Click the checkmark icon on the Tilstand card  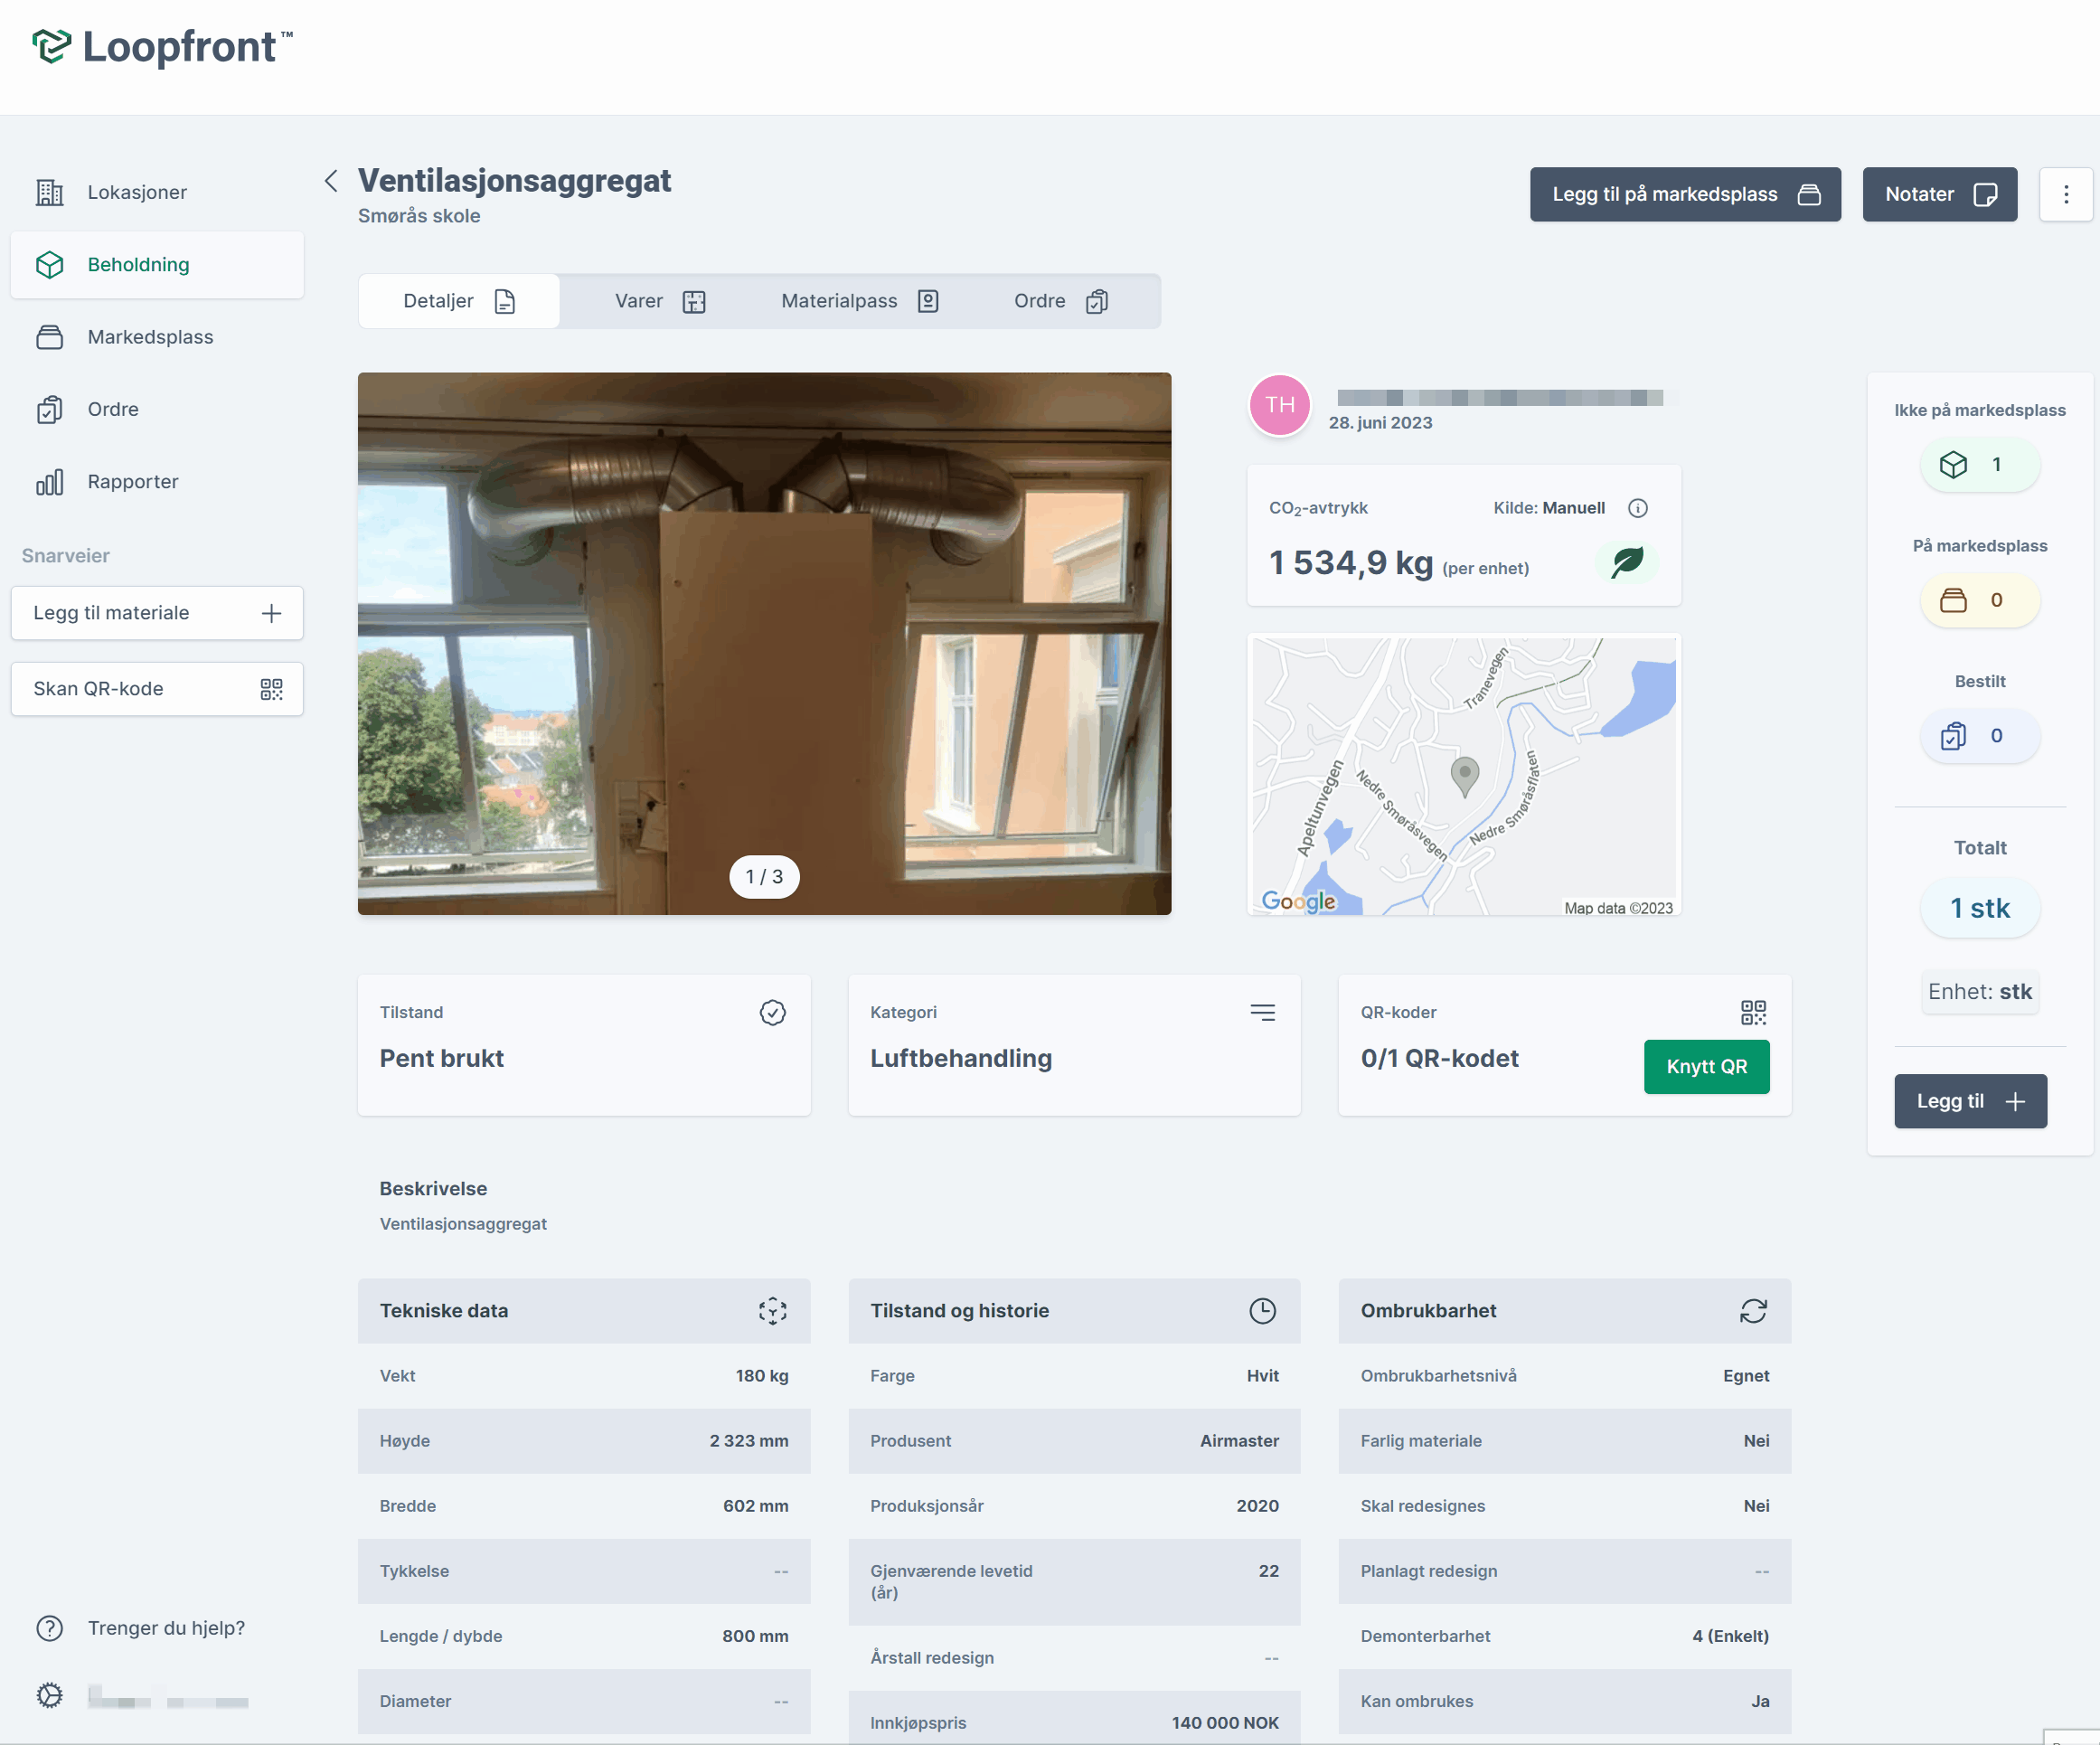[x=772, y=1012]
